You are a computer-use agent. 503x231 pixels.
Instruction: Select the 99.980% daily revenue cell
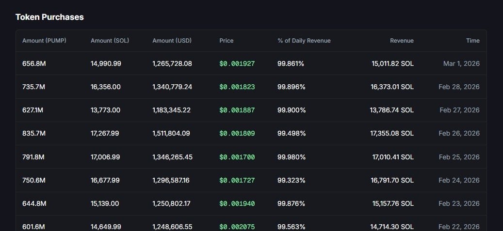click(292, 157)
